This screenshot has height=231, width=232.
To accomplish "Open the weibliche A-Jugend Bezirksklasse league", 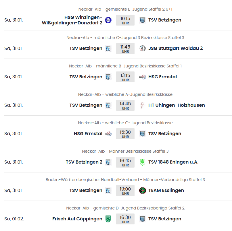I will tap(125, 95).
